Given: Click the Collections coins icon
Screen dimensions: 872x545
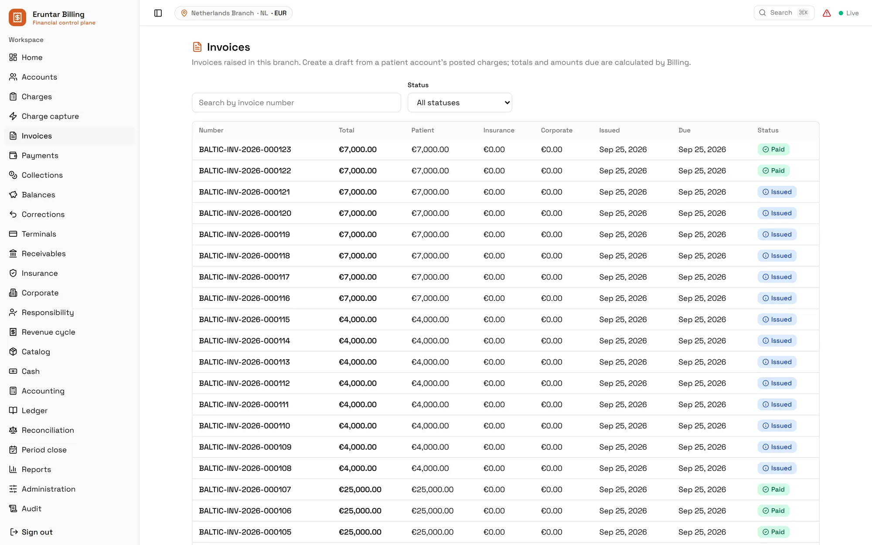Looking at the screenshot, I should tap(13, 175).
